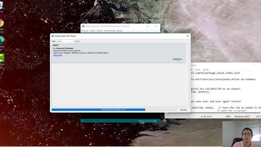Click the '// turn the LED on' comment
Viewport: 261px width, 147px height.
tap(239, 108)
